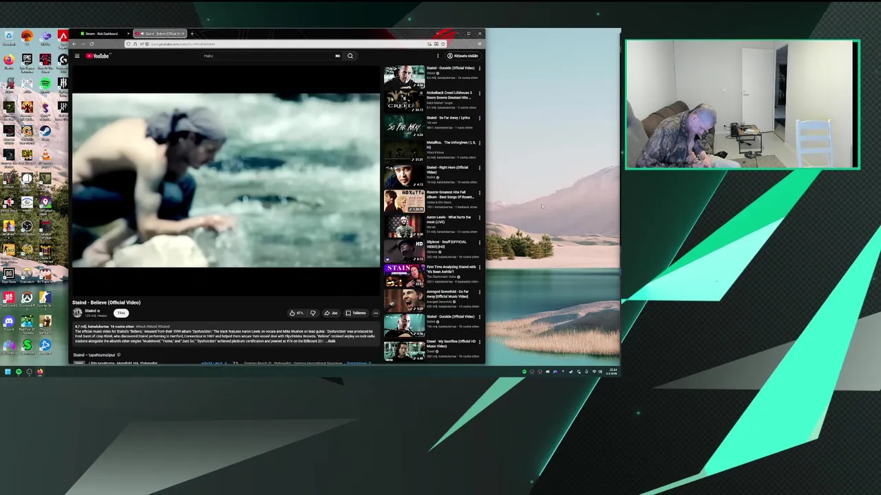The height and width of the screenshot is (495, 881).
Task: Click the Staind - Believe (Official Video) title
Action: [x=107, y=302]
